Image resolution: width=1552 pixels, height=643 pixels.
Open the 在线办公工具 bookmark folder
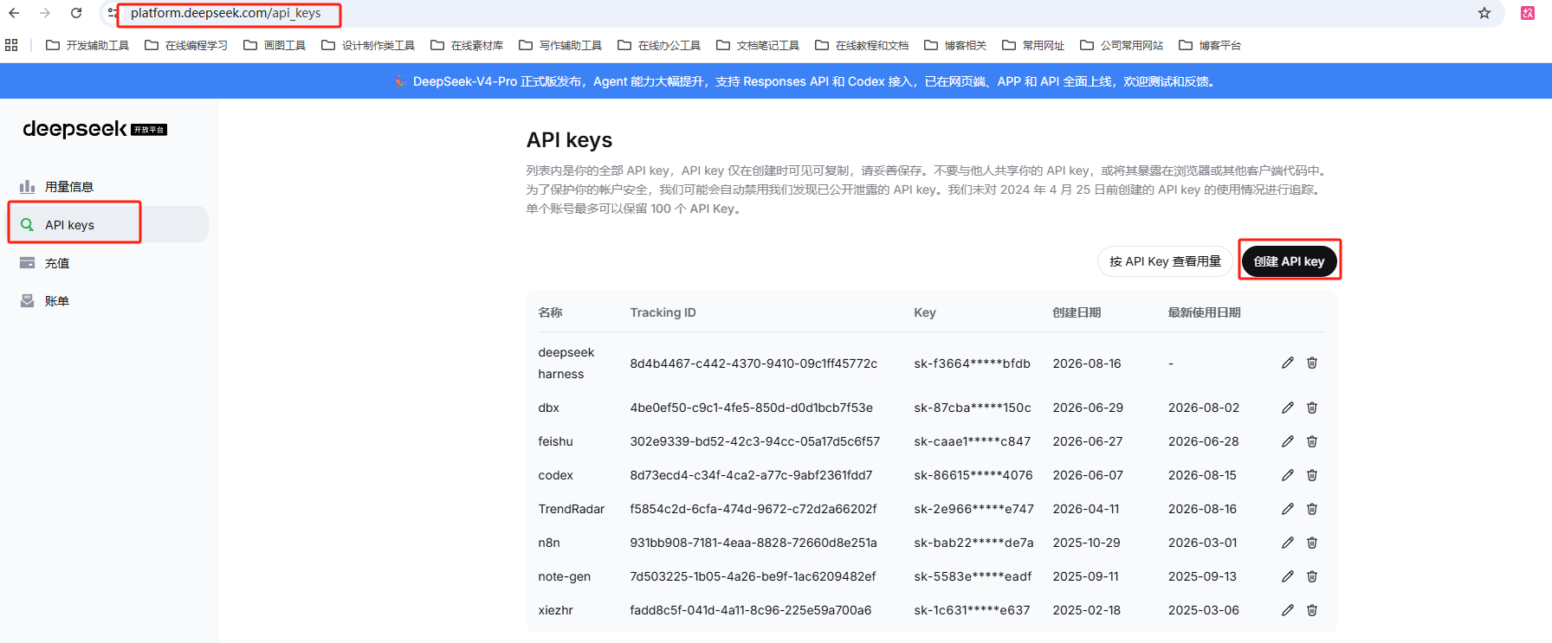tap(659, 45)
